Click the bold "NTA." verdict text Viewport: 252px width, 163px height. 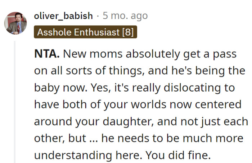point(47,54)
